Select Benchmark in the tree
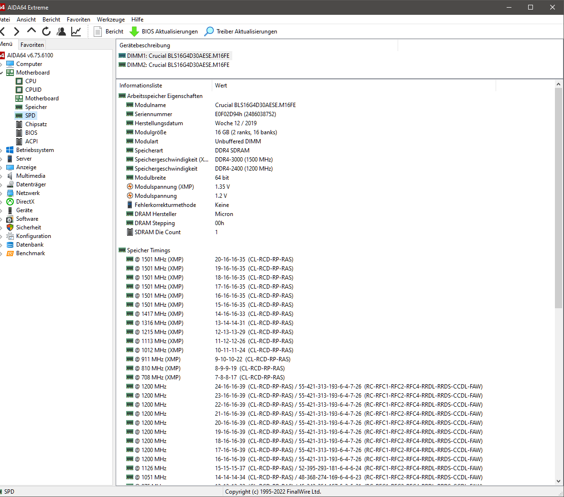 point(31,254)
